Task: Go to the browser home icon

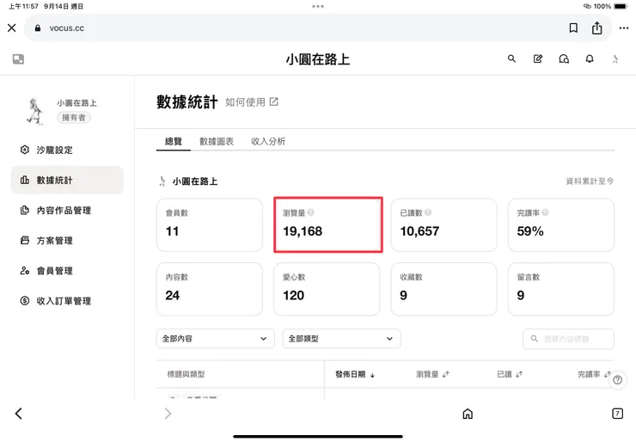Action: pos(468,414)
